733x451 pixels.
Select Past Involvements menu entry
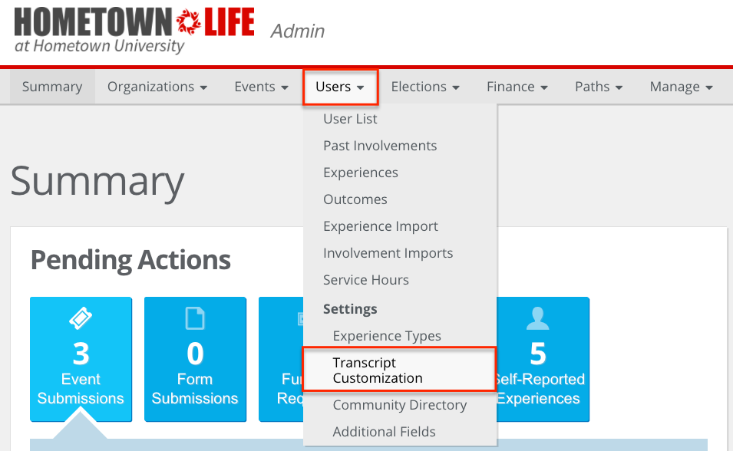click(380, 146)
